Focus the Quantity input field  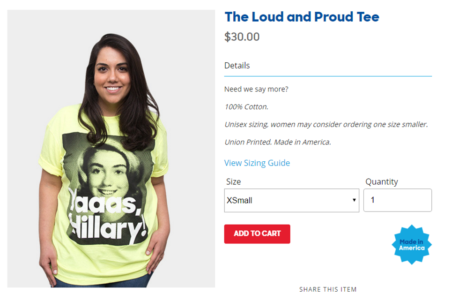click(398, 200)
